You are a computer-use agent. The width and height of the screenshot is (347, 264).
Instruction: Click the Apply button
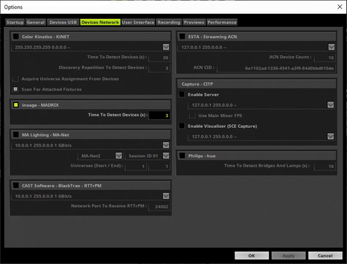[x=289, y=256]
